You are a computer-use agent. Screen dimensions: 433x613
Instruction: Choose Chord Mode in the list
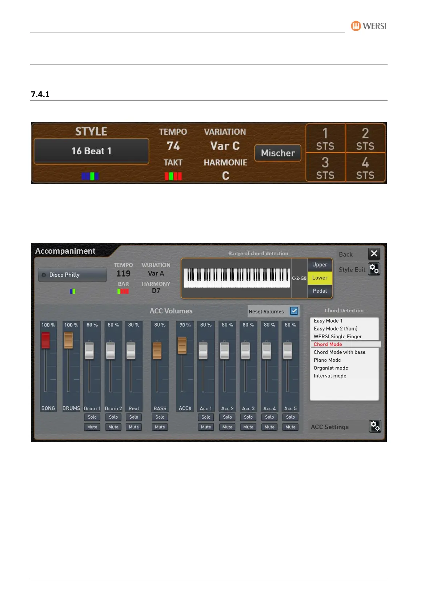pyautogui.click(x=345, y=344)
